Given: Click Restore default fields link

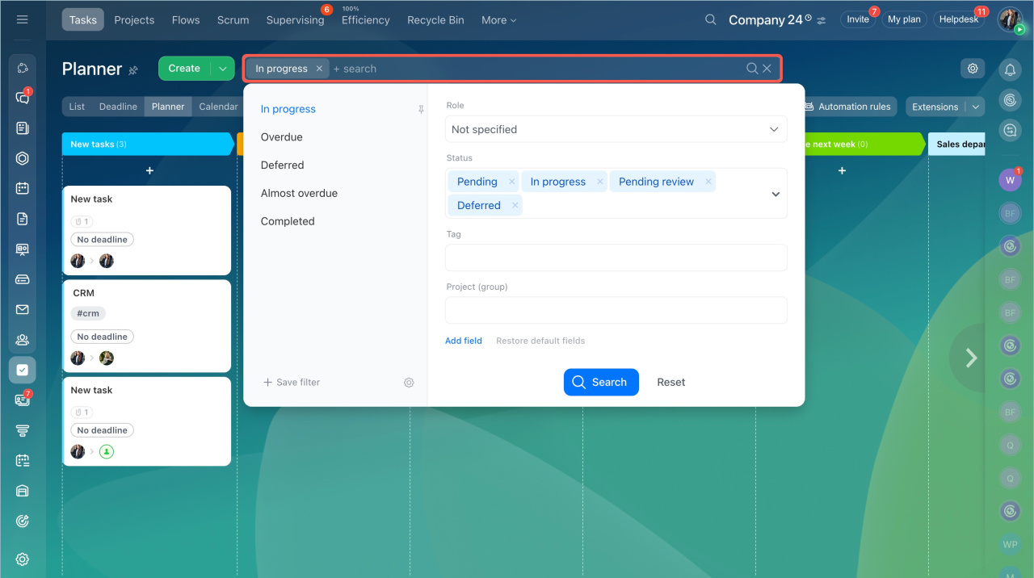Looking at the screenshot, I should point(540,341).
